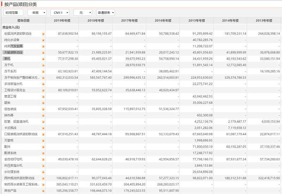Screen dimensions: 282x194
Task: Click the 2019年年报 column header
Action: [x=62, y=20]
